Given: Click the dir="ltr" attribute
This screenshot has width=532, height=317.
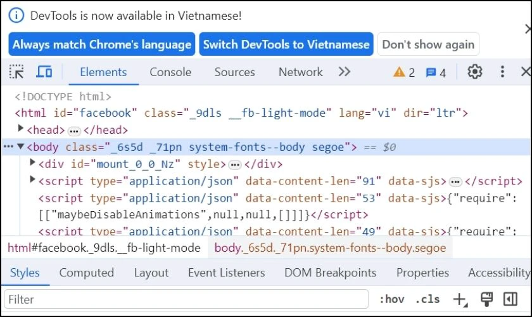Looking at the screenshot, I should pos(432,113).
